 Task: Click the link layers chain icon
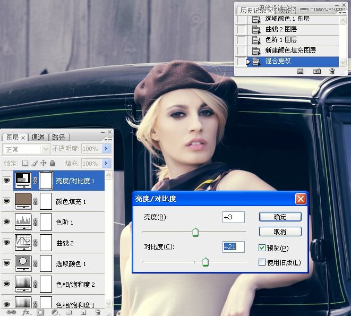[x=11, y=312]
